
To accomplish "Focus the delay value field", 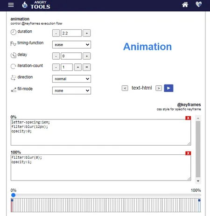I will 71,56.
